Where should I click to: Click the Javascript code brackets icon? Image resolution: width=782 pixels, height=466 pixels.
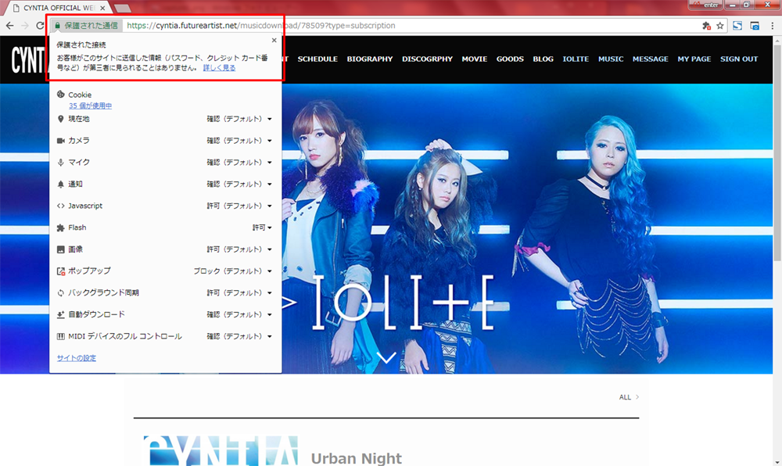pos(61,206)
